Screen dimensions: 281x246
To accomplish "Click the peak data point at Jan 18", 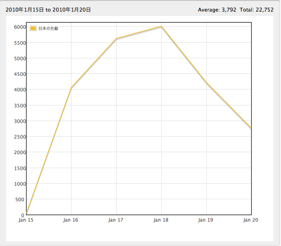I will click(161, 26).
